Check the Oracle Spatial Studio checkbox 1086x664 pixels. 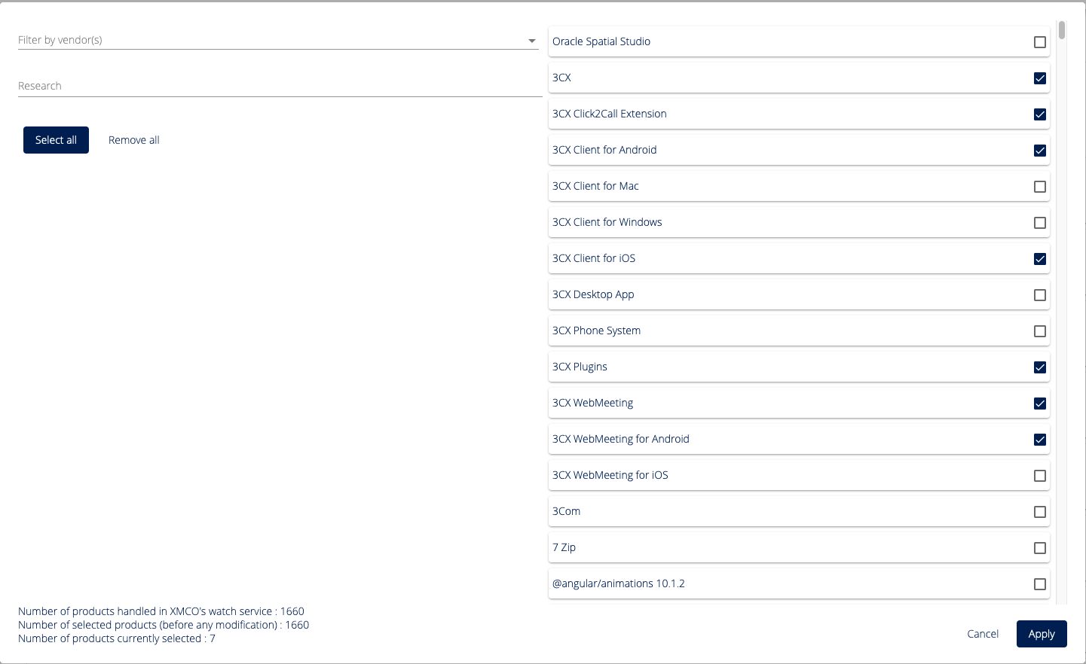[1040, 42]
